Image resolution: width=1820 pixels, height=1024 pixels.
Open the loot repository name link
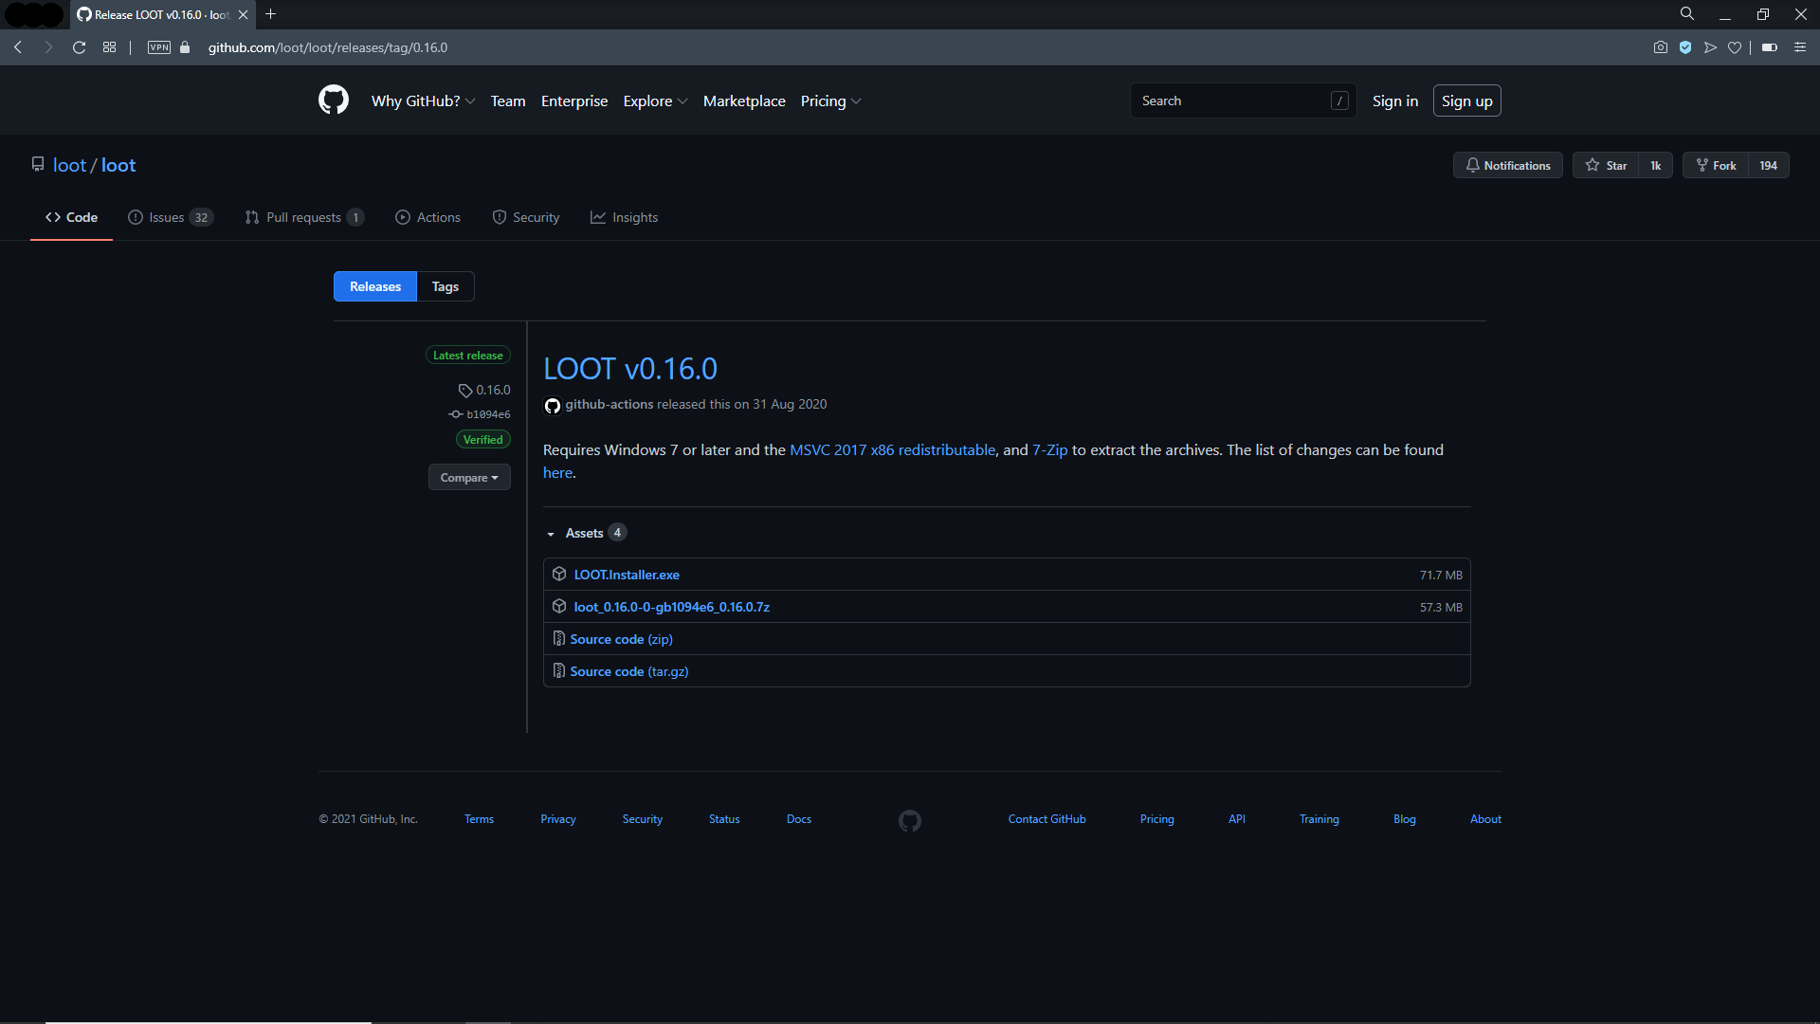[x=118, y=165]
